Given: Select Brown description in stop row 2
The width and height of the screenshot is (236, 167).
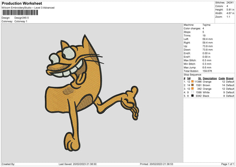Looking at the screenshot, I should point(206,85).
